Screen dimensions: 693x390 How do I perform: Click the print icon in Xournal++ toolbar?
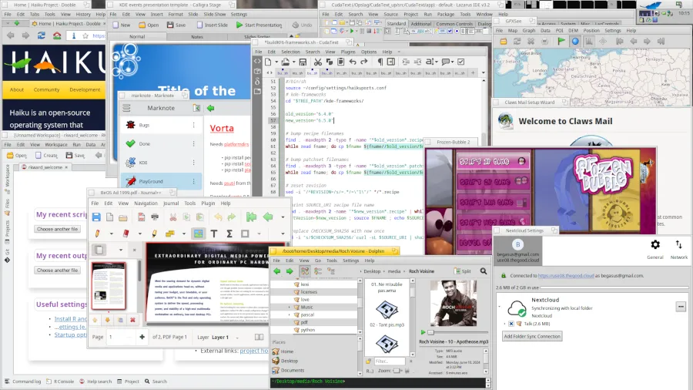click(154, 217)
